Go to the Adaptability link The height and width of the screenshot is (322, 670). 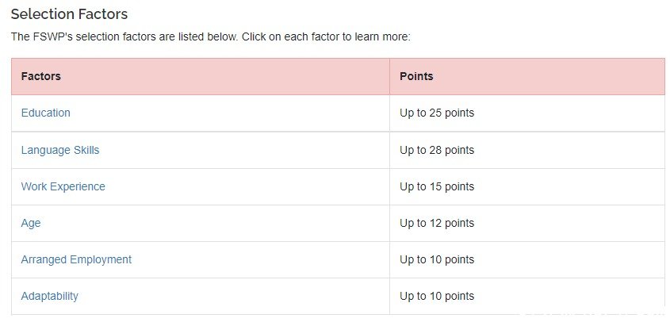(x=50, y=296)
